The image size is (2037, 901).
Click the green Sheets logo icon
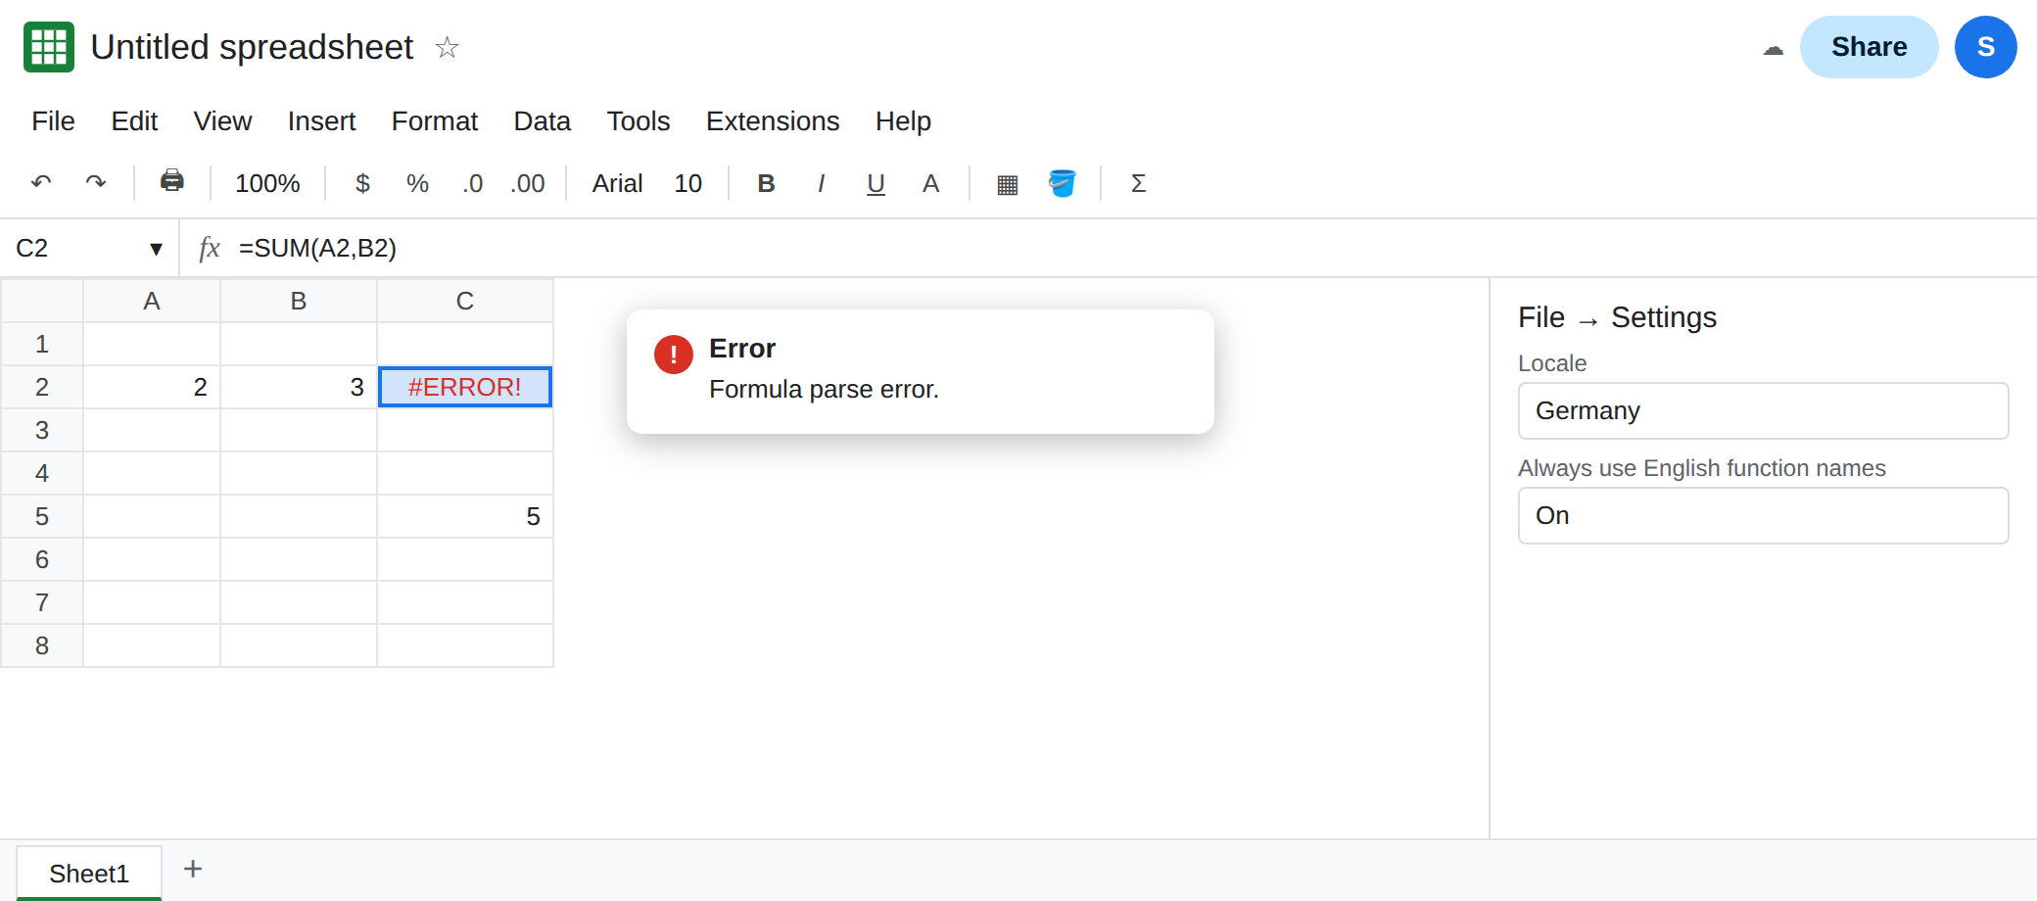(49, 47)
